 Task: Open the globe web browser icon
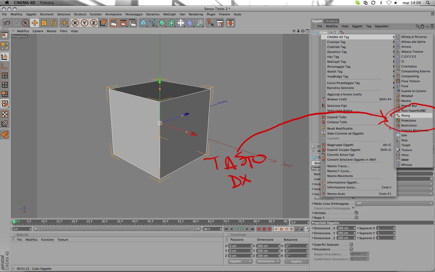coord(230,23)
